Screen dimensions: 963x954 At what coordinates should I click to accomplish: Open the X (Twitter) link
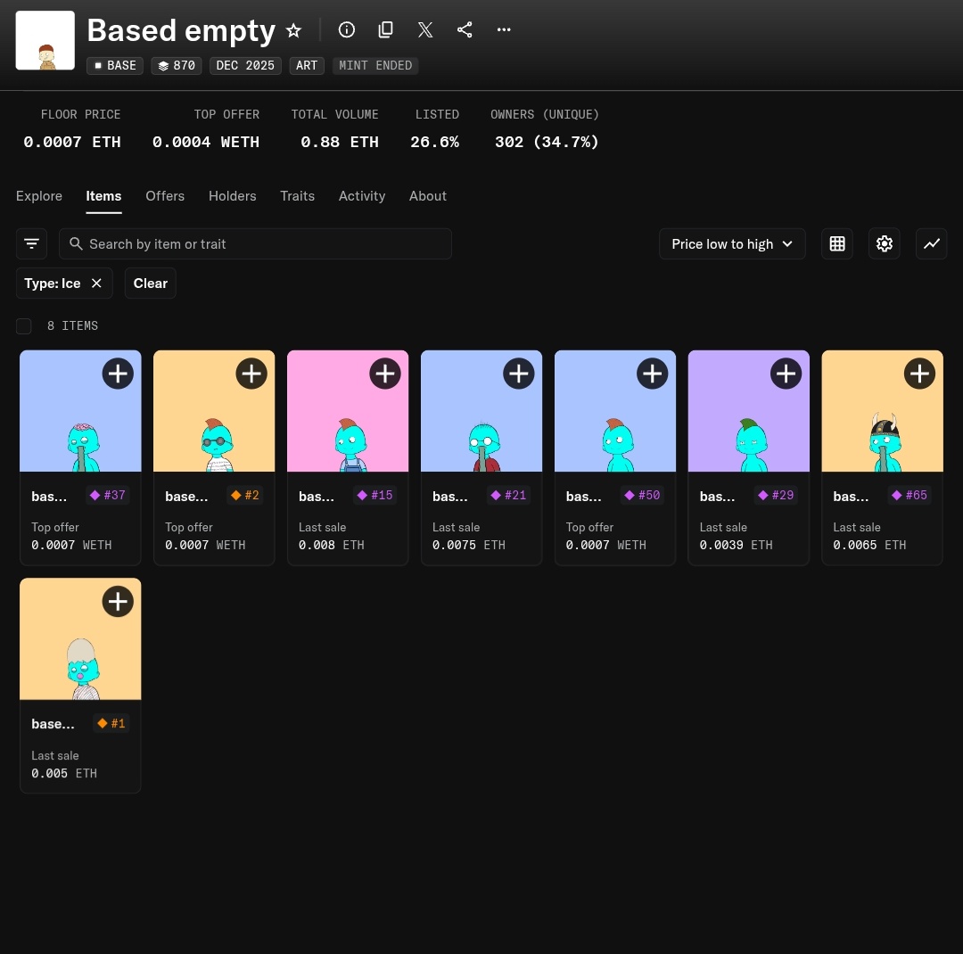[425, 29]
